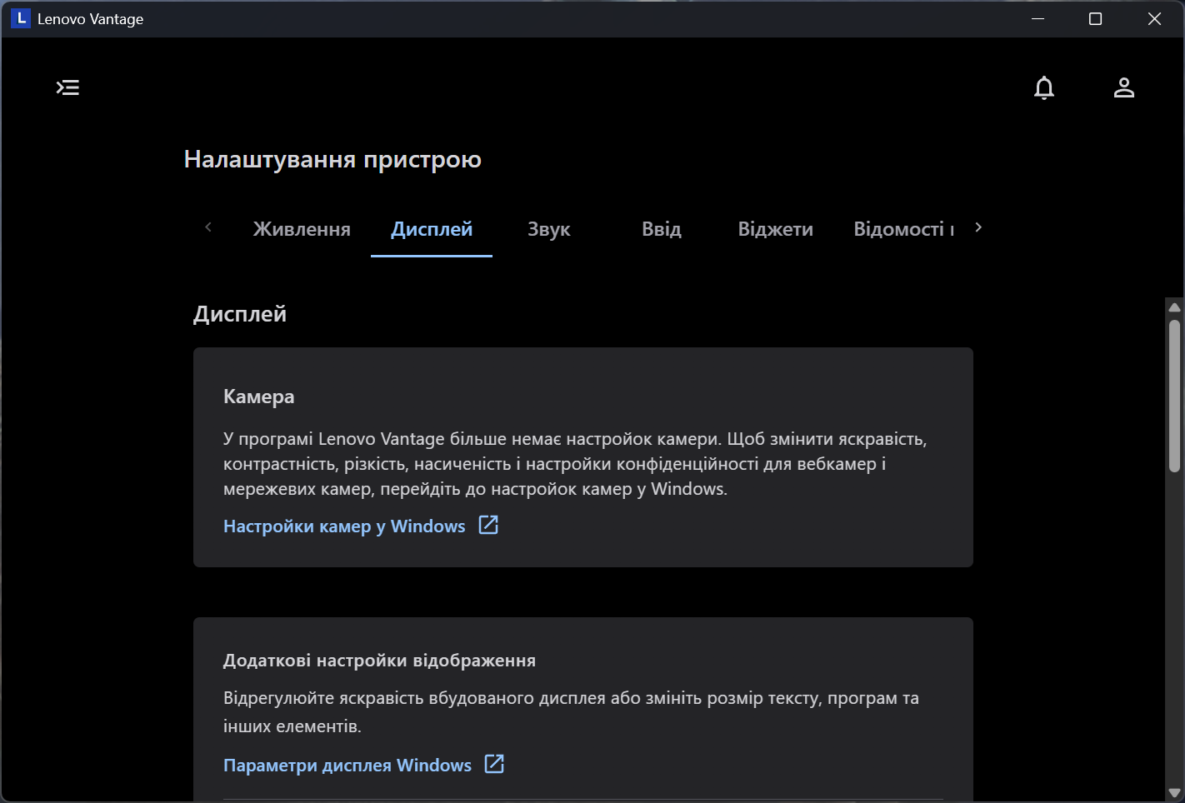
Task: Close the Lenovo Vantage window
Action: pos(1154,18)
